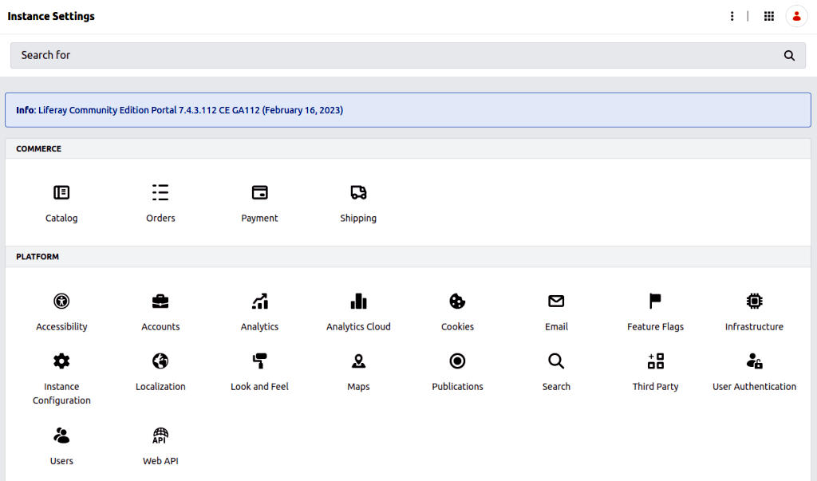Open the Instance Configuration gear icon
The height and width of the screenshot is (481, 817).
coord(61,361)
